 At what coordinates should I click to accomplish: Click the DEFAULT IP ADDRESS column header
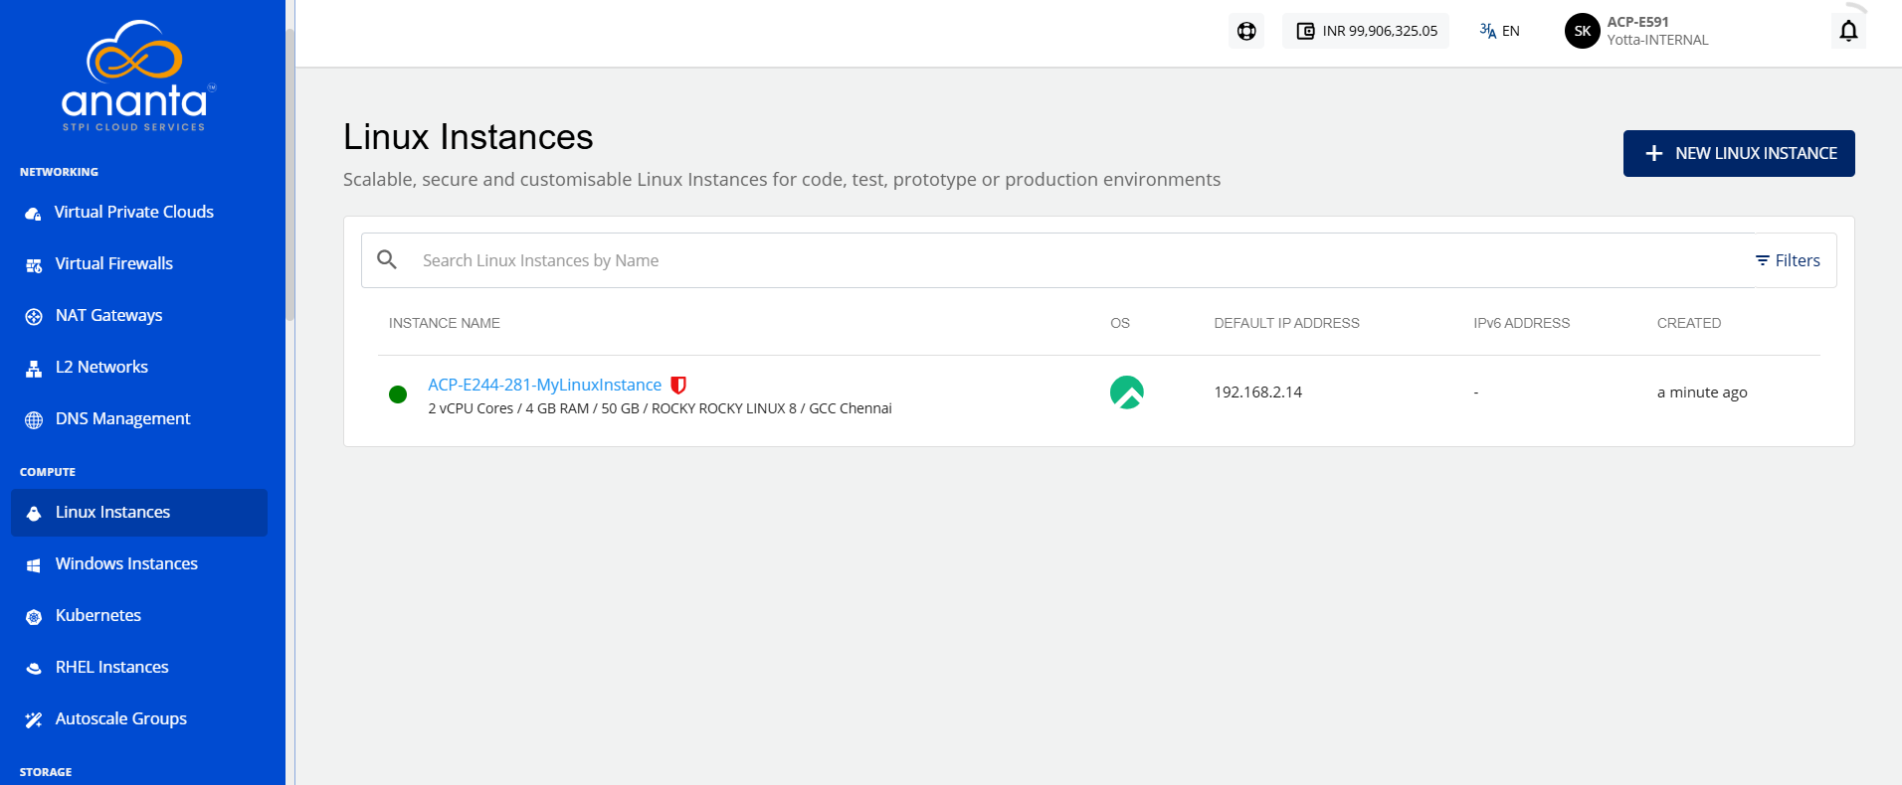1286,323
